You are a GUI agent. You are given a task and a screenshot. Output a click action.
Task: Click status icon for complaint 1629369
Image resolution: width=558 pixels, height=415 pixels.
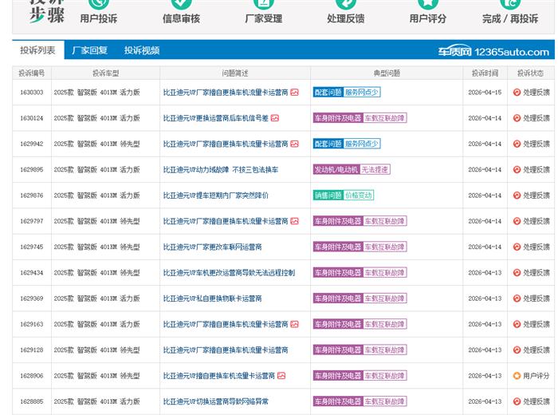(x=517, y=298)
